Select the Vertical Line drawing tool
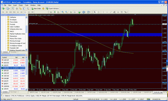Image resolution: width=168 pixels, height=101 pixels. pos(103,12)
